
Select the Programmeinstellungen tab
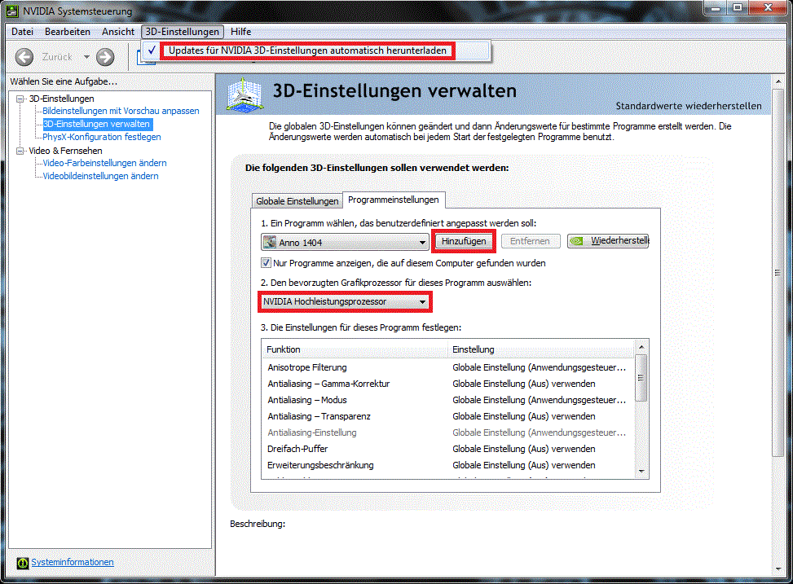tap(394, 200)
